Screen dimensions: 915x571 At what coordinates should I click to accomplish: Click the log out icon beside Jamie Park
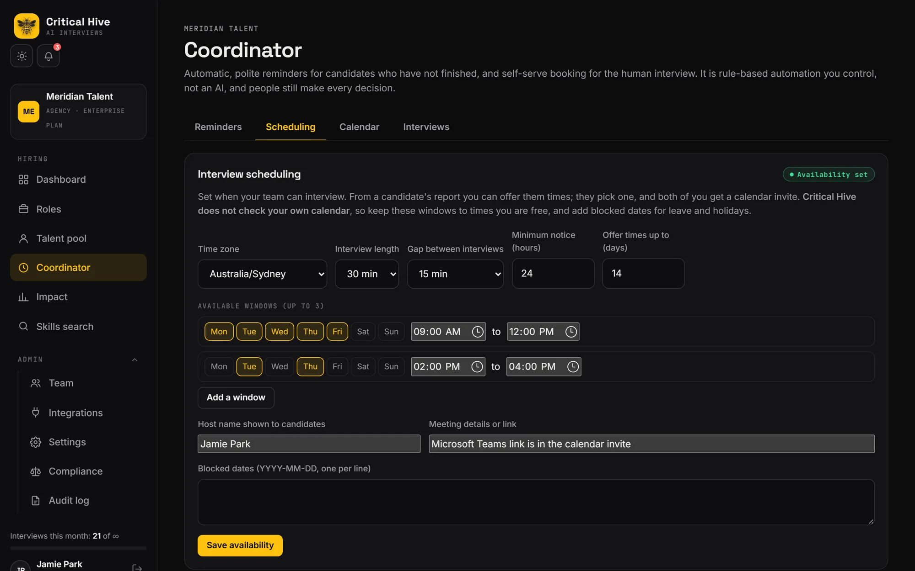(137, 567)
